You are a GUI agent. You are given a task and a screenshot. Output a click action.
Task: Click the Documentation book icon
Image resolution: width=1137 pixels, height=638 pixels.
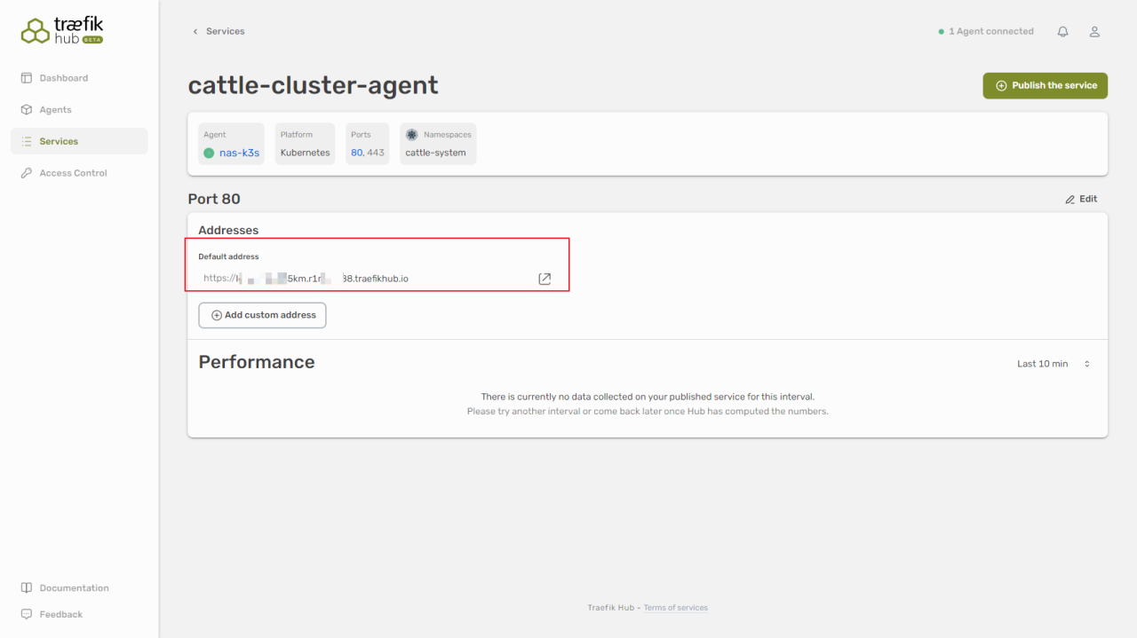pyautogui.click(x=27, y=587)
